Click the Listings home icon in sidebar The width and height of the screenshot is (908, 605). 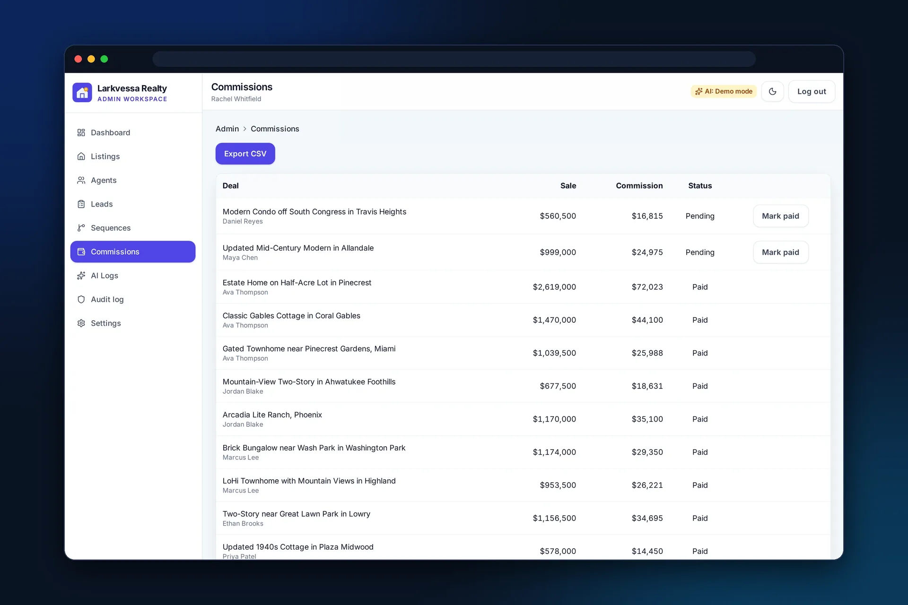(x=81, y=156)
